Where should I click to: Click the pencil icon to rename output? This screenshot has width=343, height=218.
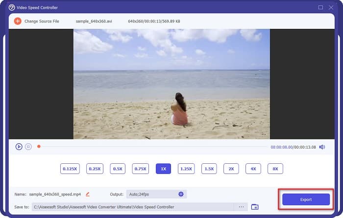[88, 194]
